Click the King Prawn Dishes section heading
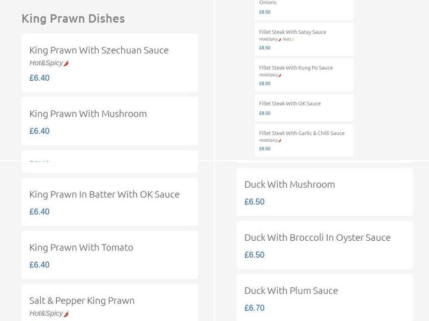 (x=72, y=18)
